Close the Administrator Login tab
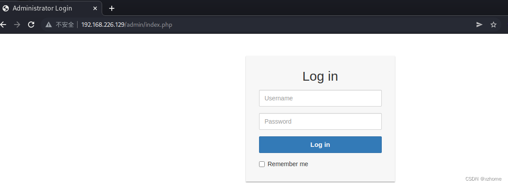 point(95,8)
